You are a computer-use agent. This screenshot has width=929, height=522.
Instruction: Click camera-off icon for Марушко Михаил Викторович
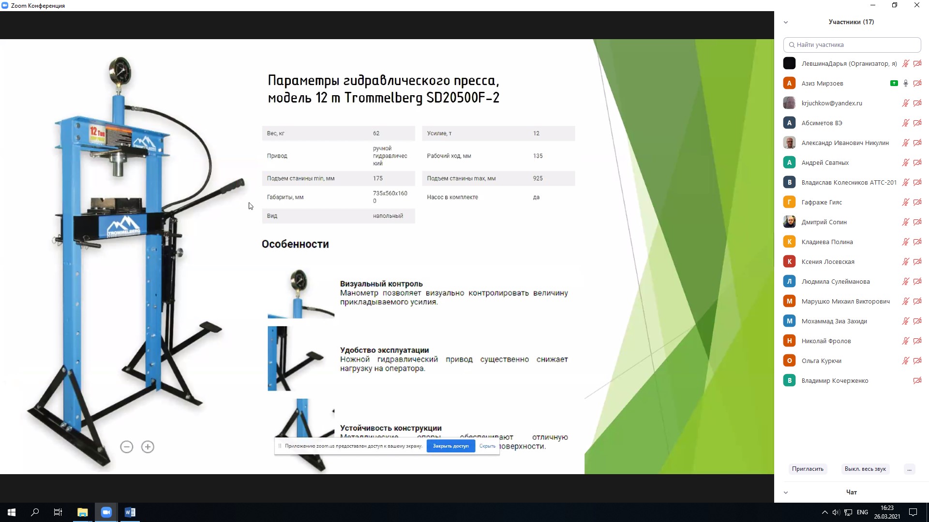click(x=917, y=301)
